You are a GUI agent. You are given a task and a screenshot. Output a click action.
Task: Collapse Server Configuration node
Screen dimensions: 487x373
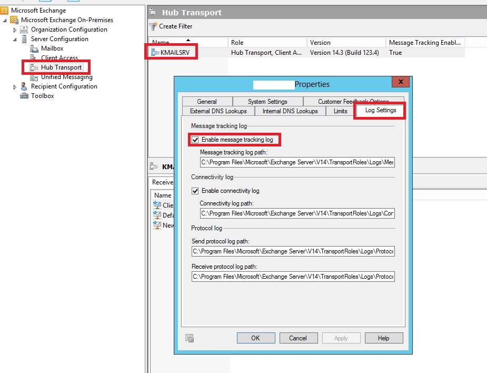point(15,40)
